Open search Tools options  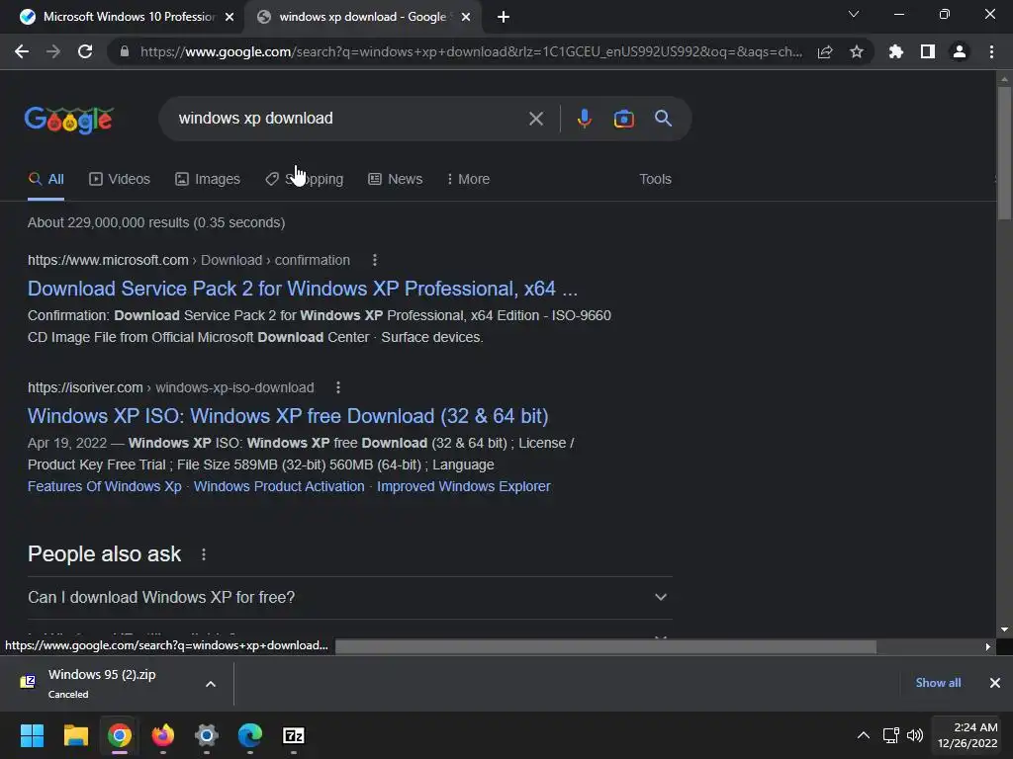click(655, 180)
